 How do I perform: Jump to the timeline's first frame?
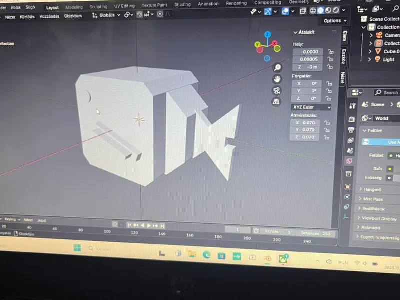pos(129,225)
